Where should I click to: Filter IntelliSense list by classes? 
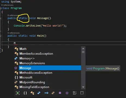tap(32, 93)
